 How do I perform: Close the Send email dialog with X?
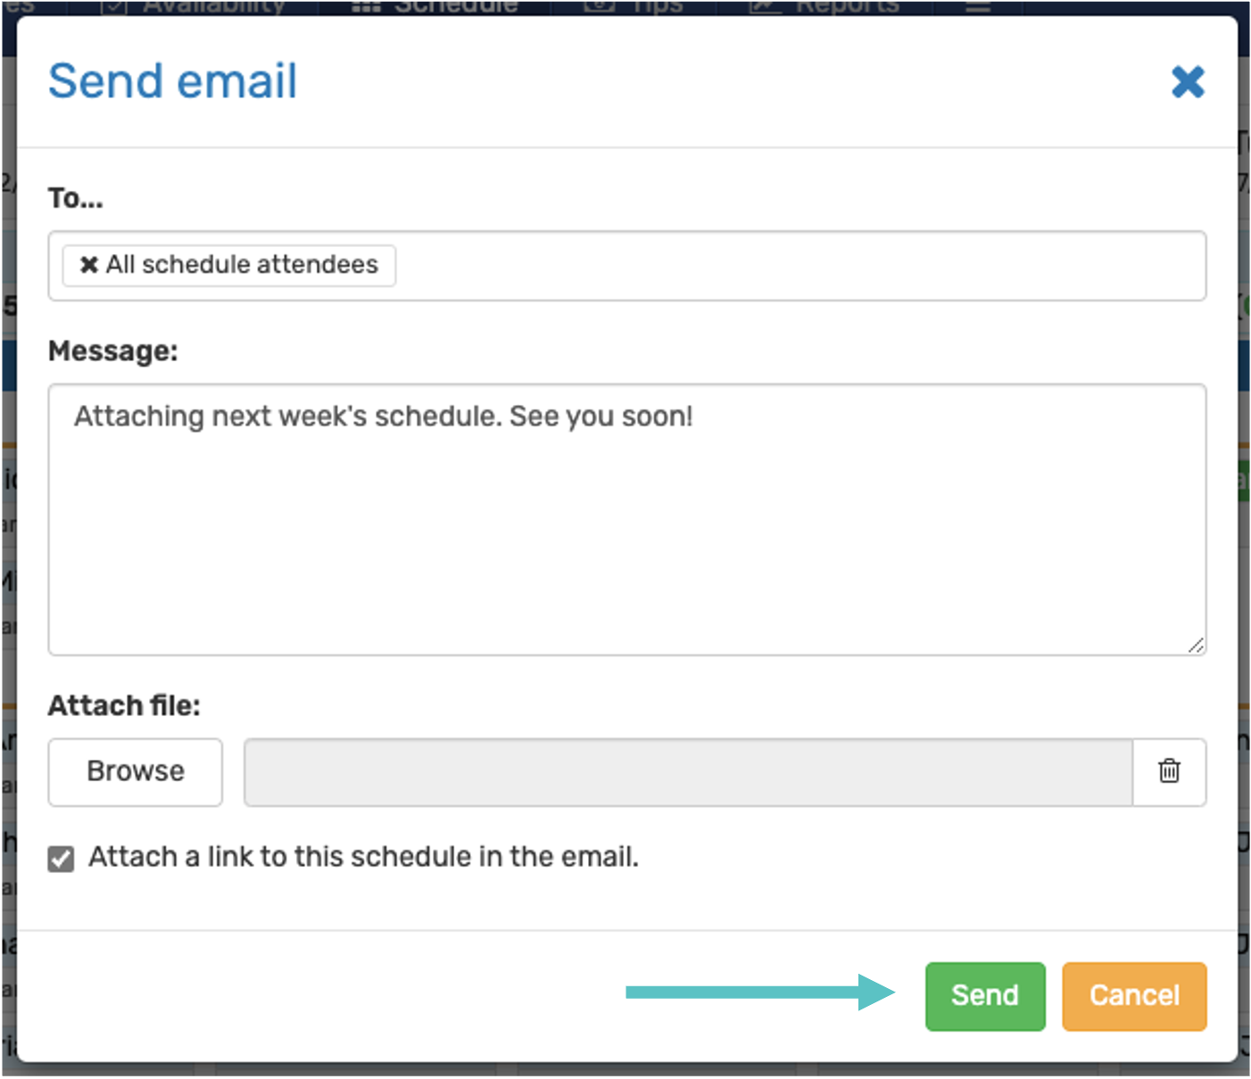[1188, 82]
